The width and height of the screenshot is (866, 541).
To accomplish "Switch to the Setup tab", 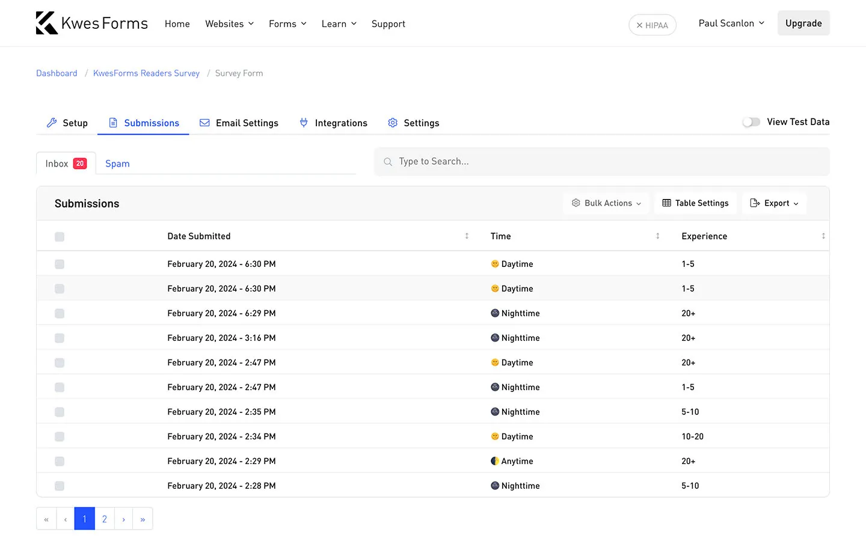I will click(67, 123).
